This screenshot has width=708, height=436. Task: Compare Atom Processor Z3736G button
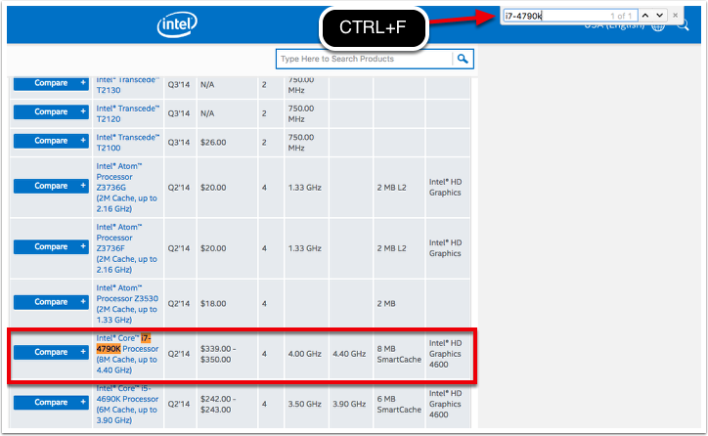51,186
